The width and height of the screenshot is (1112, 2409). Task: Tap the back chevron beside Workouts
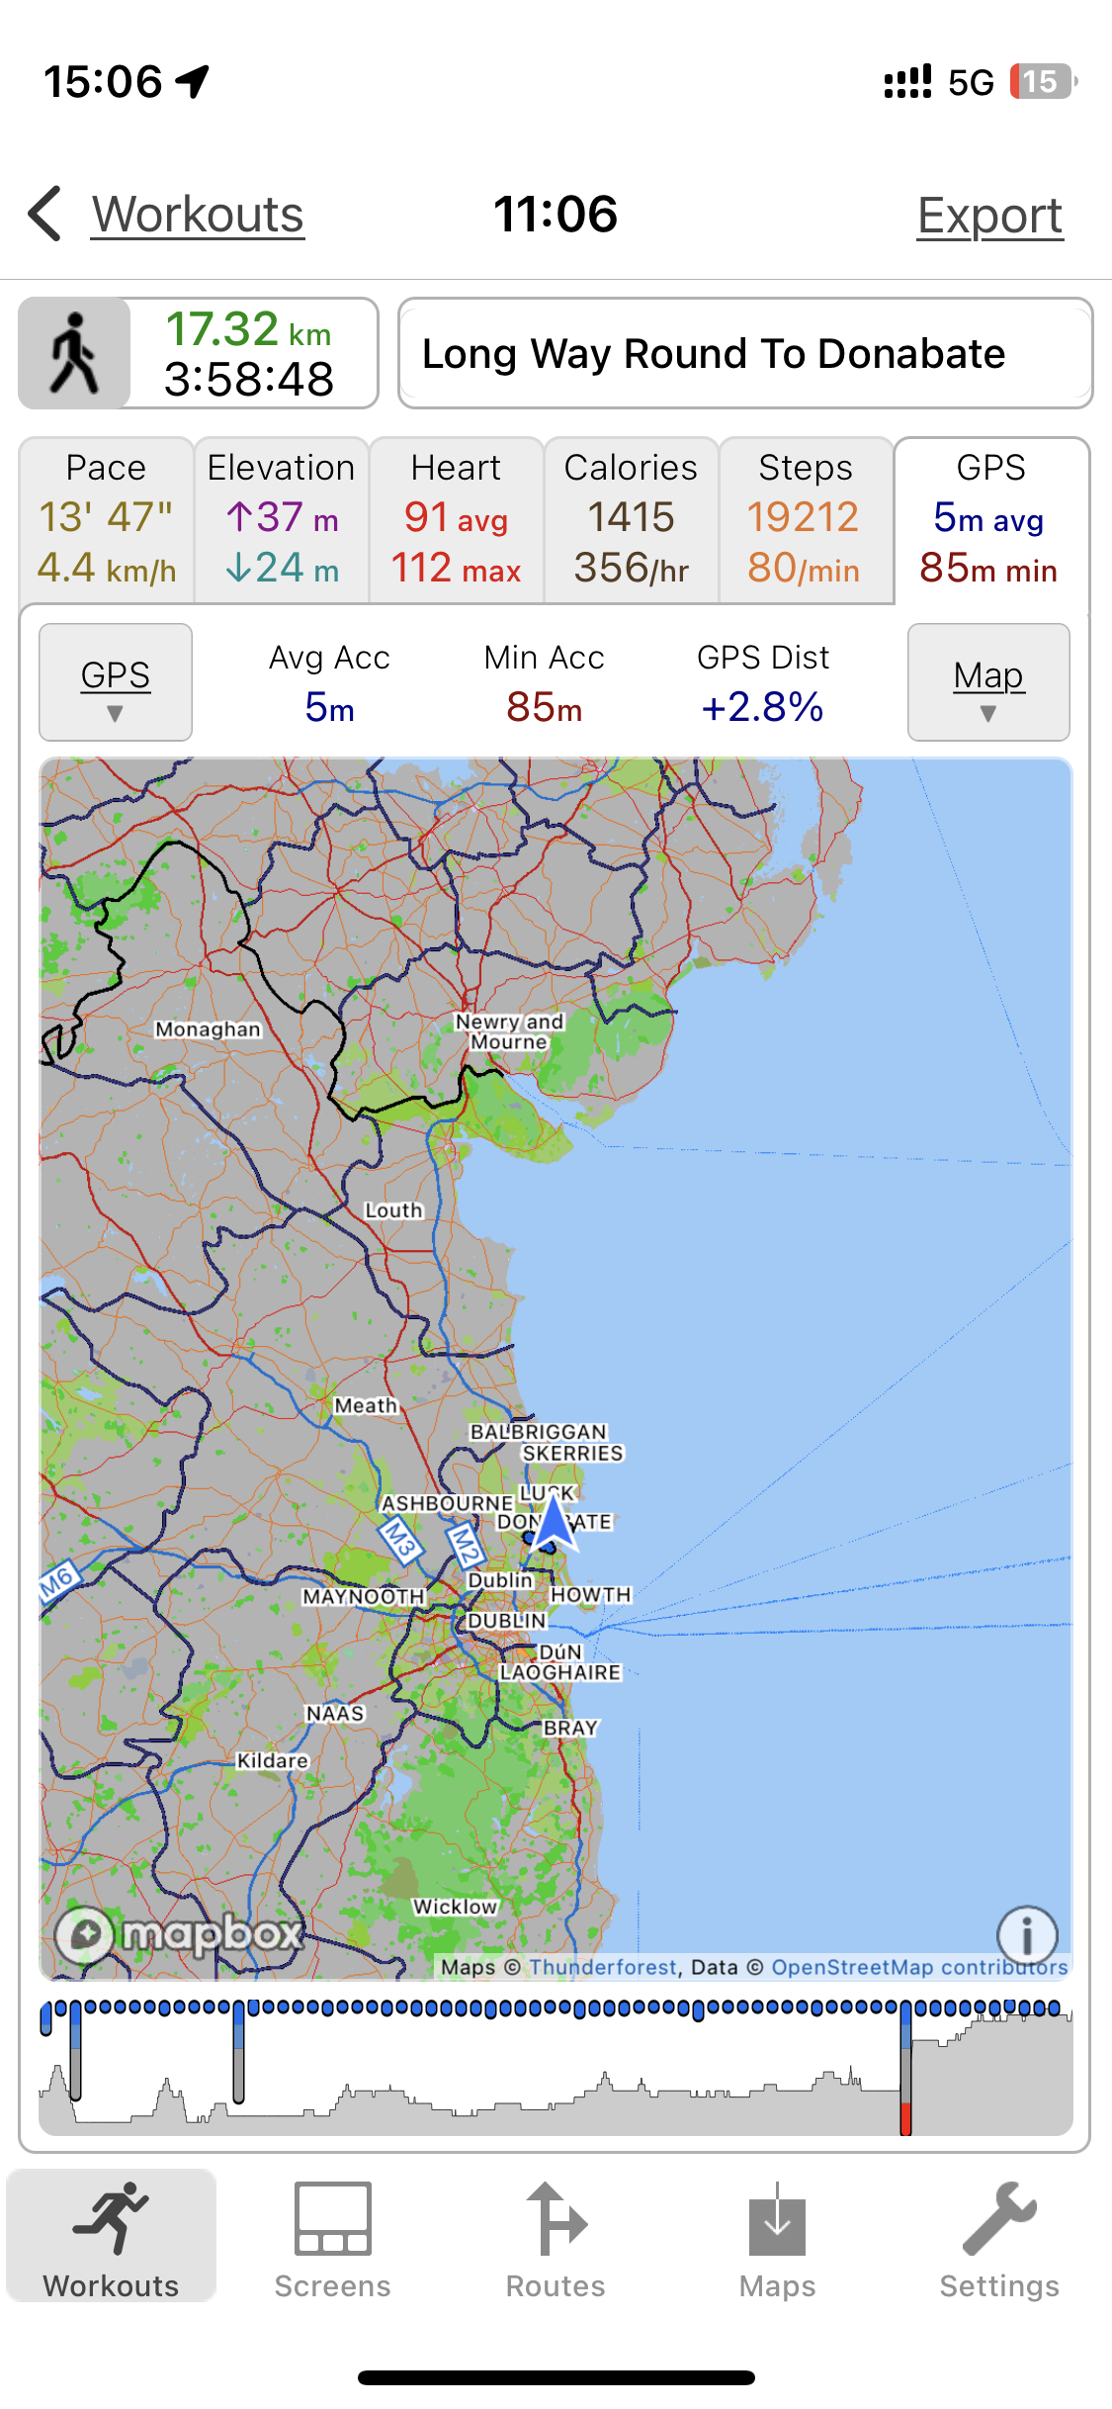[45, 214]
